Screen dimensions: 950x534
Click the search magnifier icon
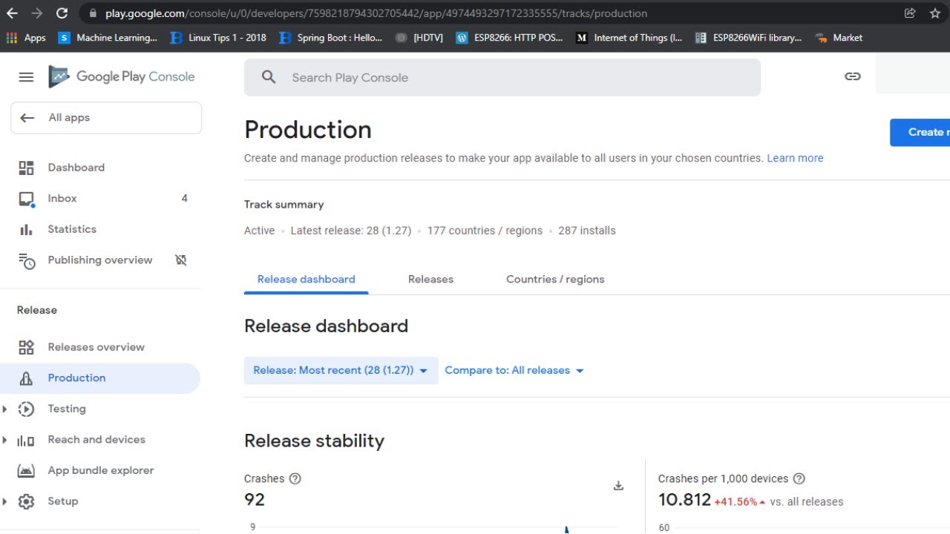tap(269, 77)
